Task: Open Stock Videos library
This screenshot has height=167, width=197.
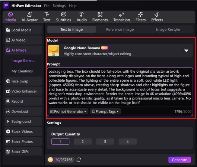Action: [x=23, y=132]
